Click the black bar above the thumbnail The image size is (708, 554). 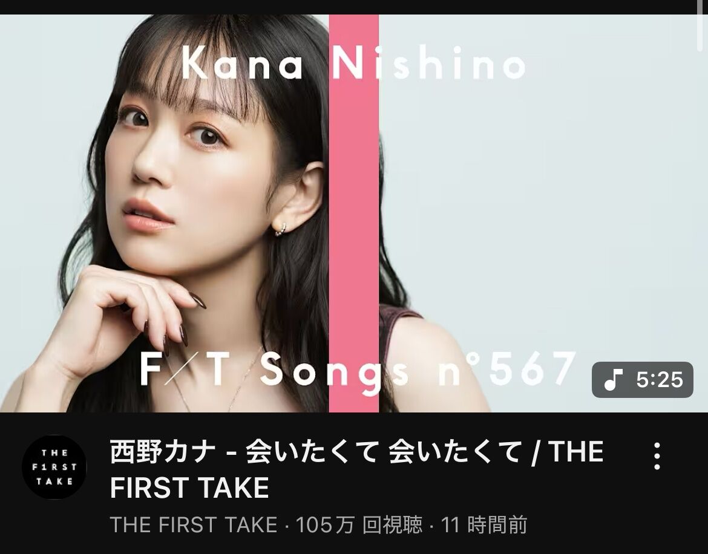(354, 7)
